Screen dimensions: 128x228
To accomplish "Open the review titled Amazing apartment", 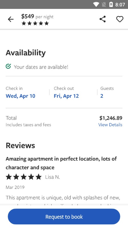I will point(61,163).
